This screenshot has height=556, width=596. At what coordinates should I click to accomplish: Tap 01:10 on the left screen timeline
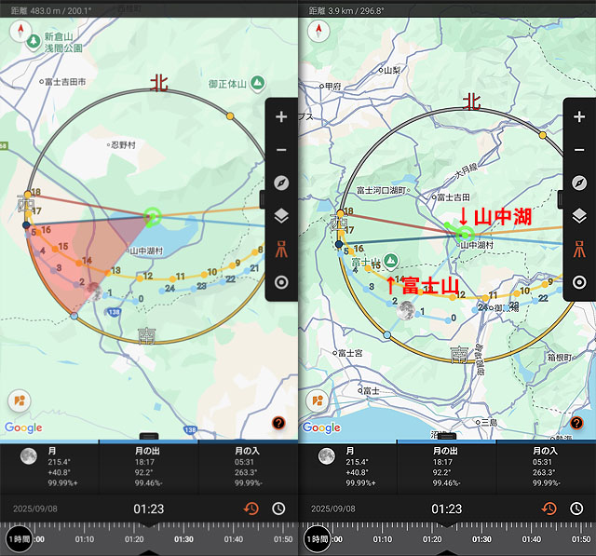point(85,539)
